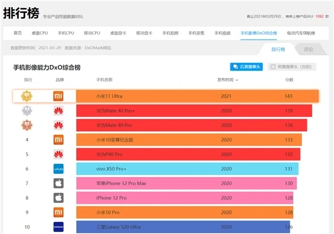Image resolution: width=334 pixels, height=234 pixels.
Task: Switch to the 评论 tab
Action: pos(308,50)
